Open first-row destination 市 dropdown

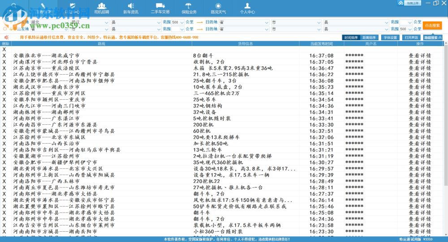click(x=296, y=22)
